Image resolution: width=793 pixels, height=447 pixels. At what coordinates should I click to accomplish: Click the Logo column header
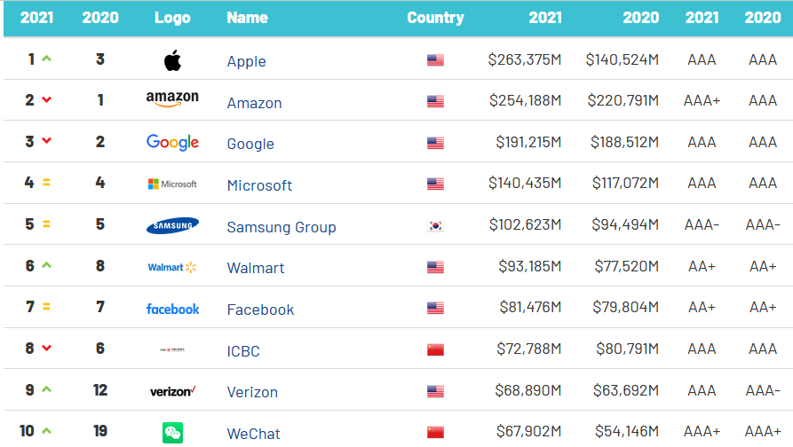(172, 18)
